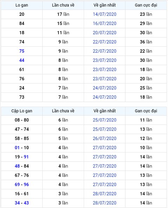Select the pair 19 - 91

click(22, 157)
